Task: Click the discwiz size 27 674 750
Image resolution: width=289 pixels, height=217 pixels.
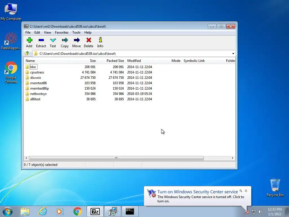Action: (88, 77)
